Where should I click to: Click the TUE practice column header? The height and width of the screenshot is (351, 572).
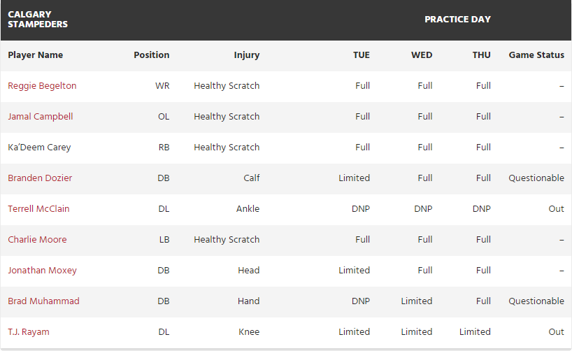[x=362, y=55]
